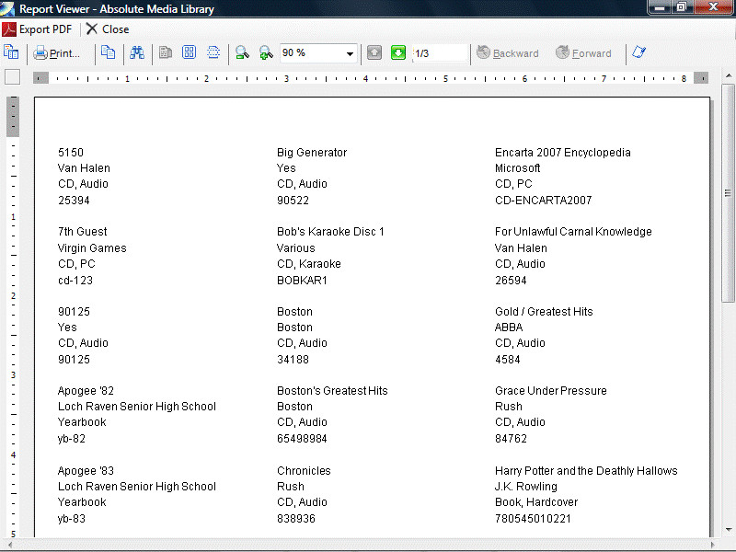
Task: Click 'Encarta 2007 Encyclopedia' title
Action: (x=563, y=153)
